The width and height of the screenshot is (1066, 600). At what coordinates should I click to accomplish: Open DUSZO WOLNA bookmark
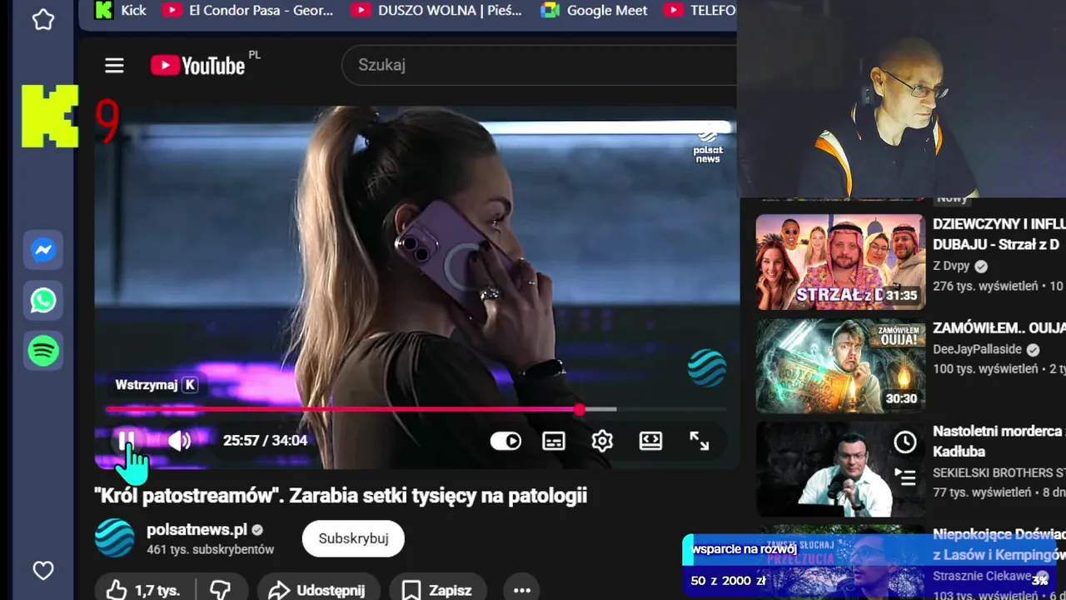pos(436,10)
